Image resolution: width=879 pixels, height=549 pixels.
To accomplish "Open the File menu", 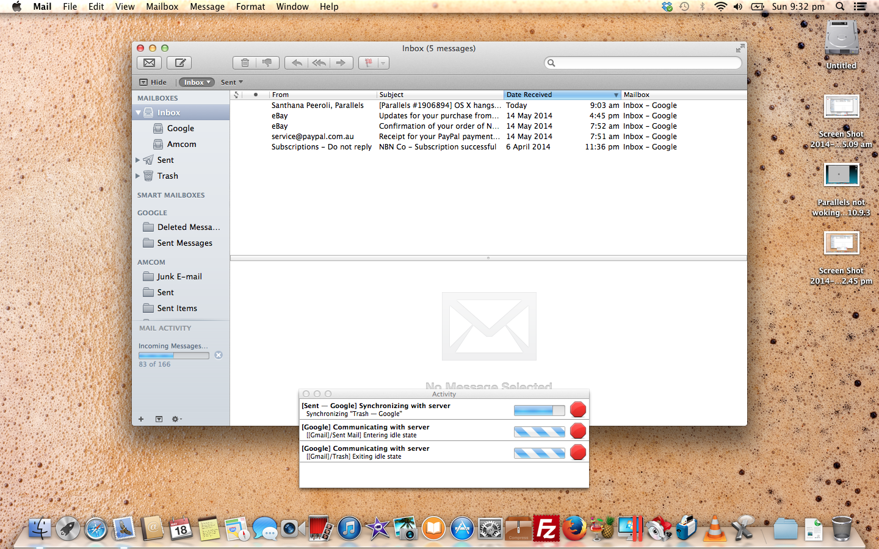I will [70, 7].
